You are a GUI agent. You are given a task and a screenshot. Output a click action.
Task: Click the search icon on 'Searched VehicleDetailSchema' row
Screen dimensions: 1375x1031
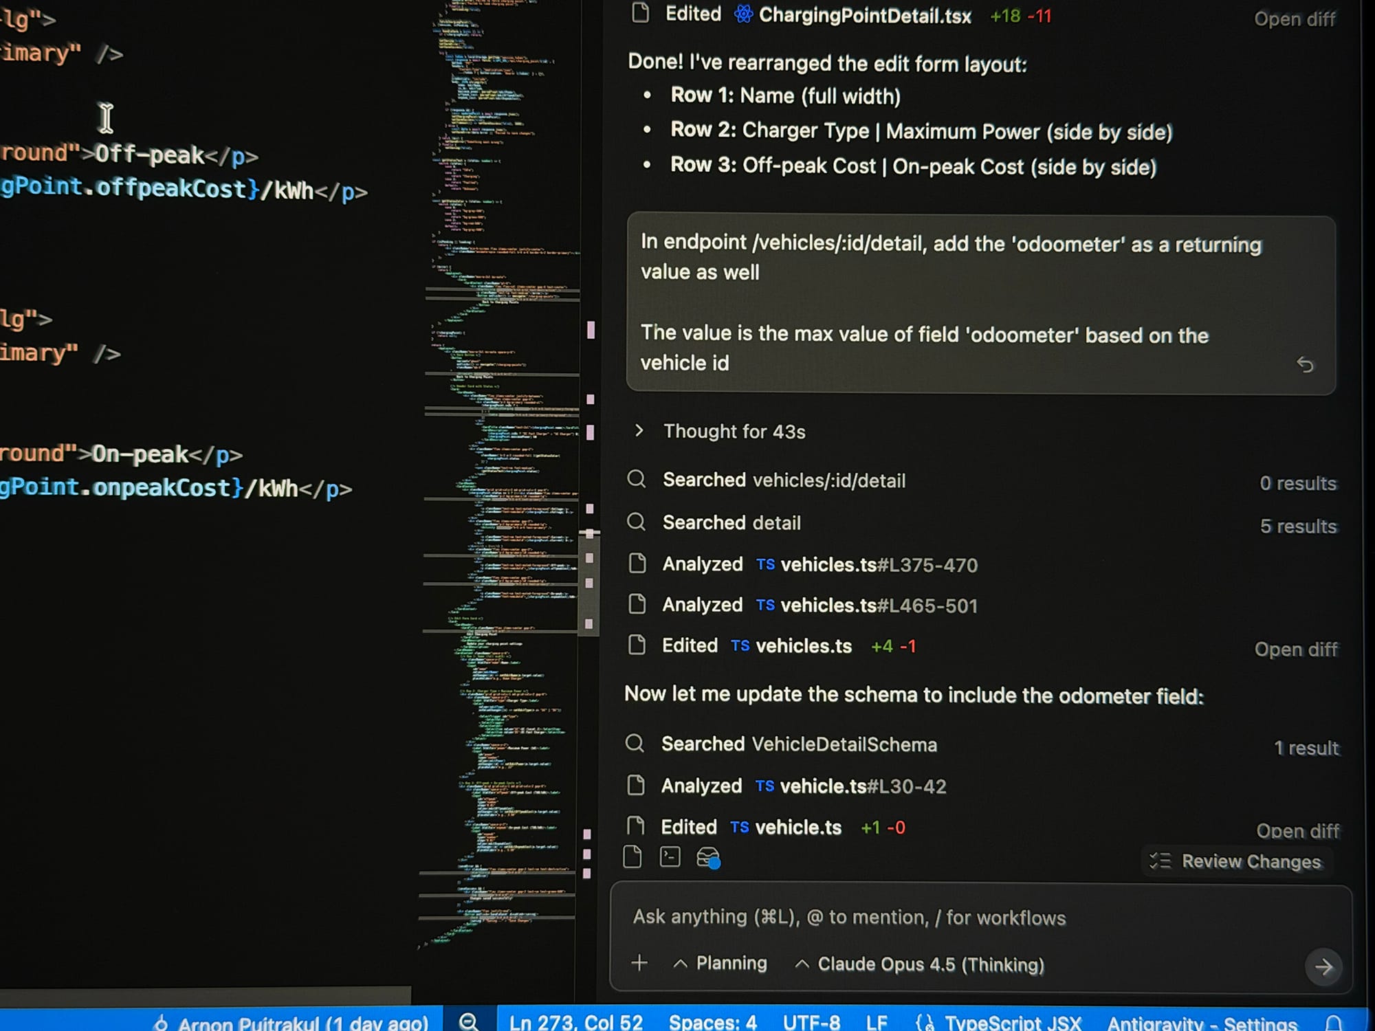click(635, 743)
